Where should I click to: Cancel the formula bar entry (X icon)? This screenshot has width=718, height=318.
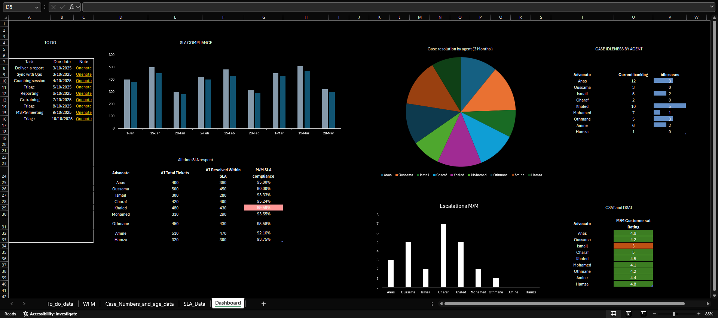(x=54, y=7)
